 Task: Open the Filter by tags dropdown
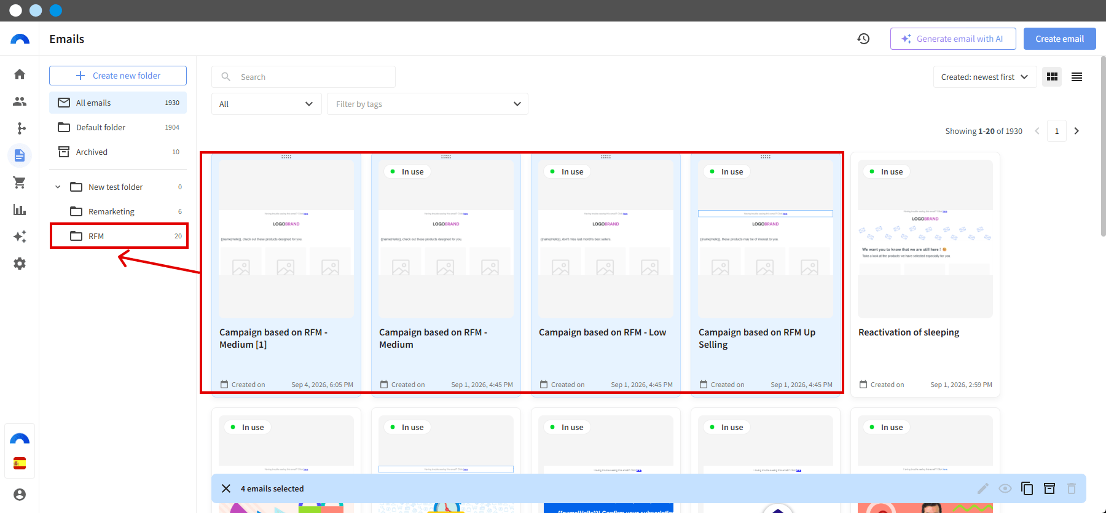428,104
